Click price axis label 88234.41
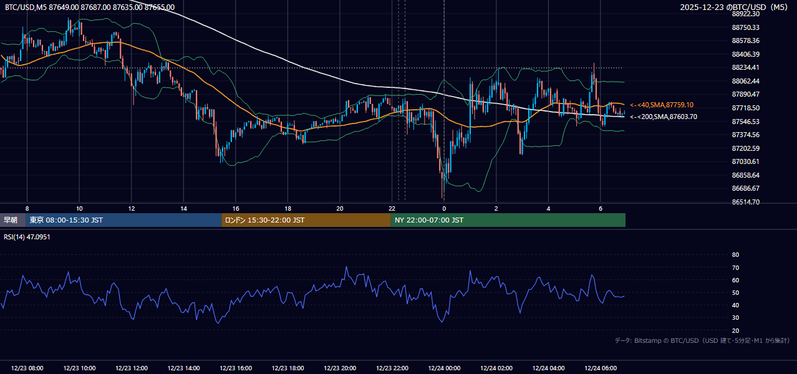The width and height of the screenshot is (797, 374). (746, 67)
